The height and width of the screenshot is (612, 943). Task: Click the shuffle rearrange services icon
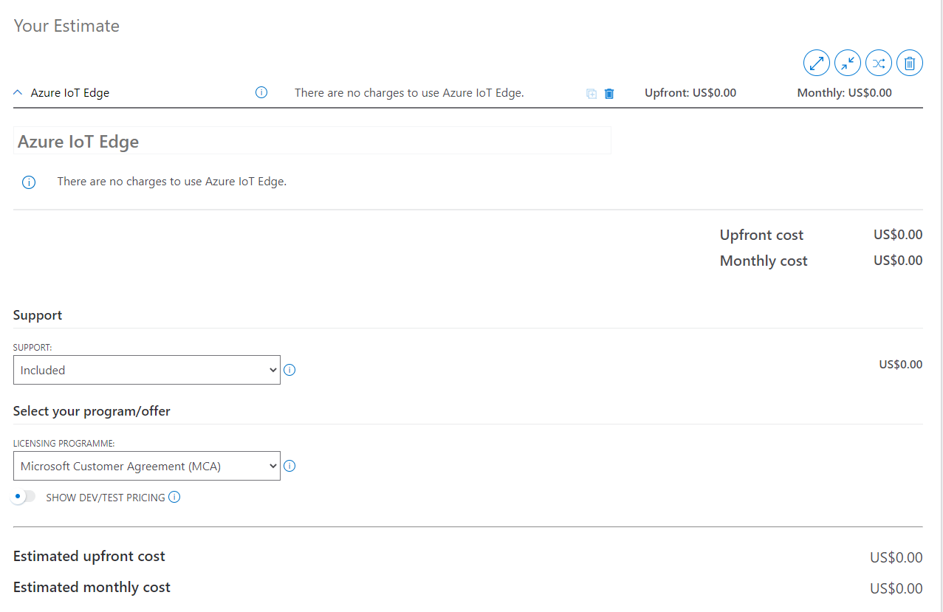point(879,63)
